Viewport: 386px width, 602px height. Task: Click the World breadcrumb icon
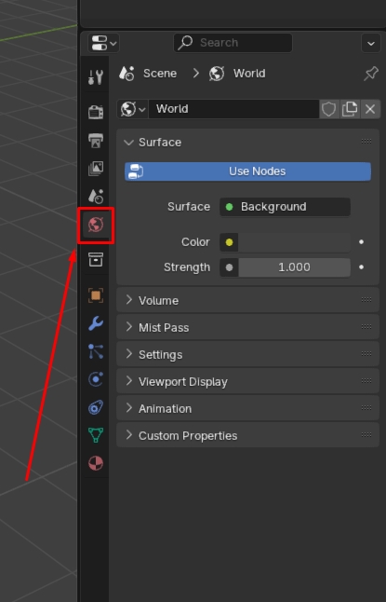pos(217,74)
